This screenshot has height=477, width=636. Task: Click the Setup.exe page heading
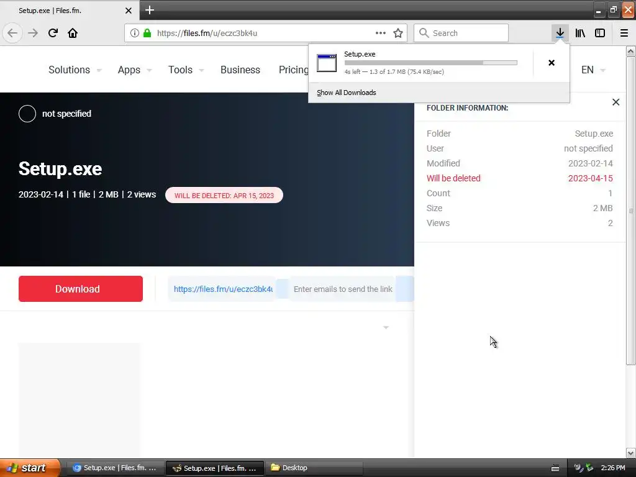[60, 169]
